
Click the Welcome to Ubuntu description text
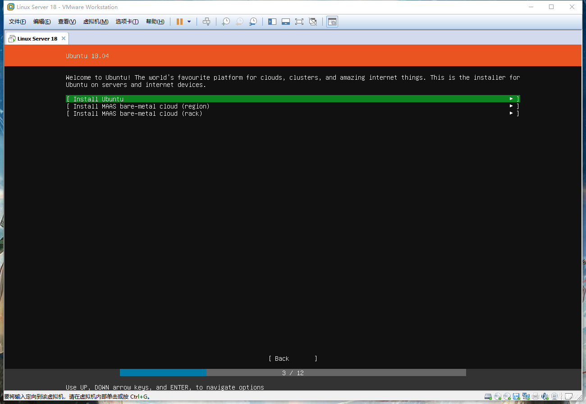293,81
